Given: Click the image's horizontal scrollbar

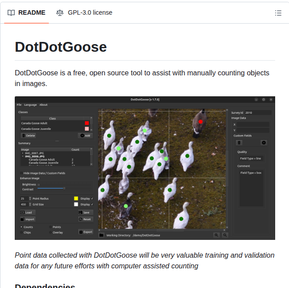Looking at the screenshot, I should click(x=162, y=230).
